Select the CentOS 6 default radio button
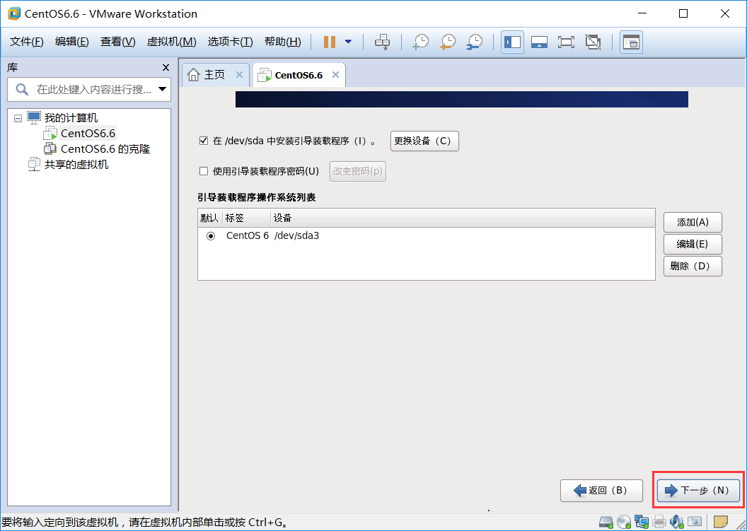The height and width of the screenshot is (531, 747). 211,235
